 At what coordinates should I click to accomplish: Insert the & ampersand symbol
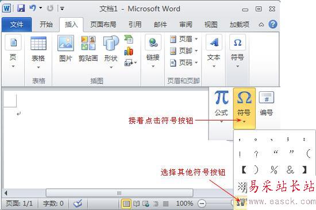(x=290, y=170)
